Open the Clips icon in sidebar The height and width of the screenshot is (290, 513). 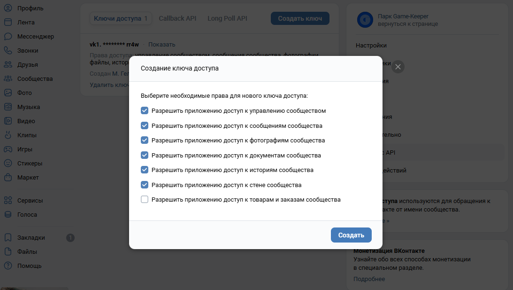click(8, 135)
